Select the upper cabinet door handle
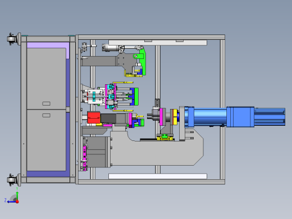Viewport: 292px width, 219px height. tap(46, 103)
